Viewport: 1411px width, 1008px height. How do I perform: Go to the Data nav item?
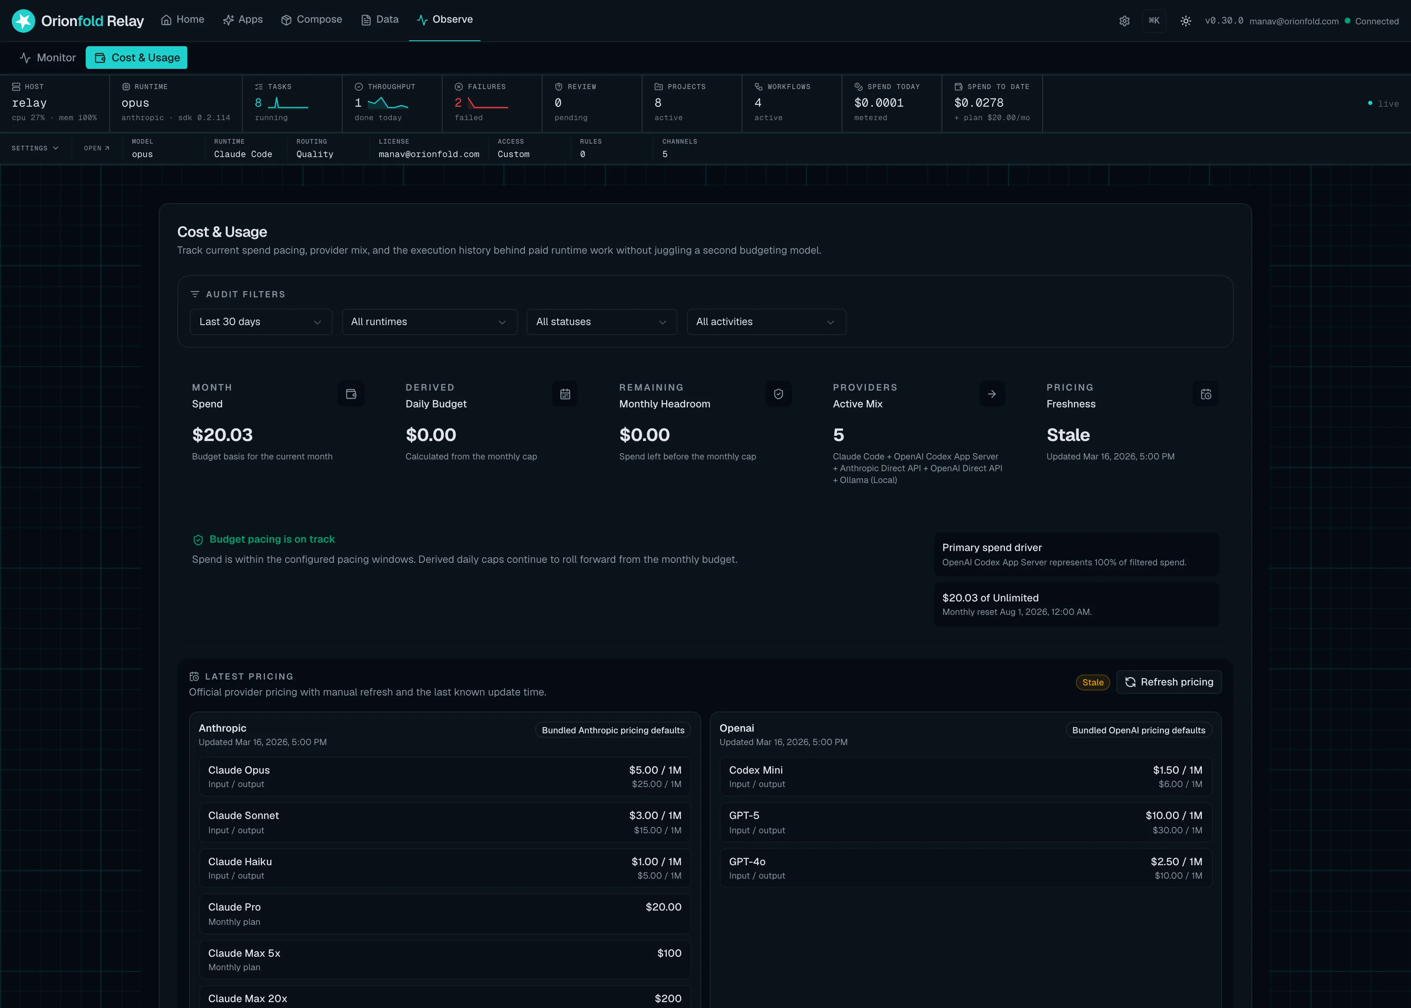coord(380,20)
